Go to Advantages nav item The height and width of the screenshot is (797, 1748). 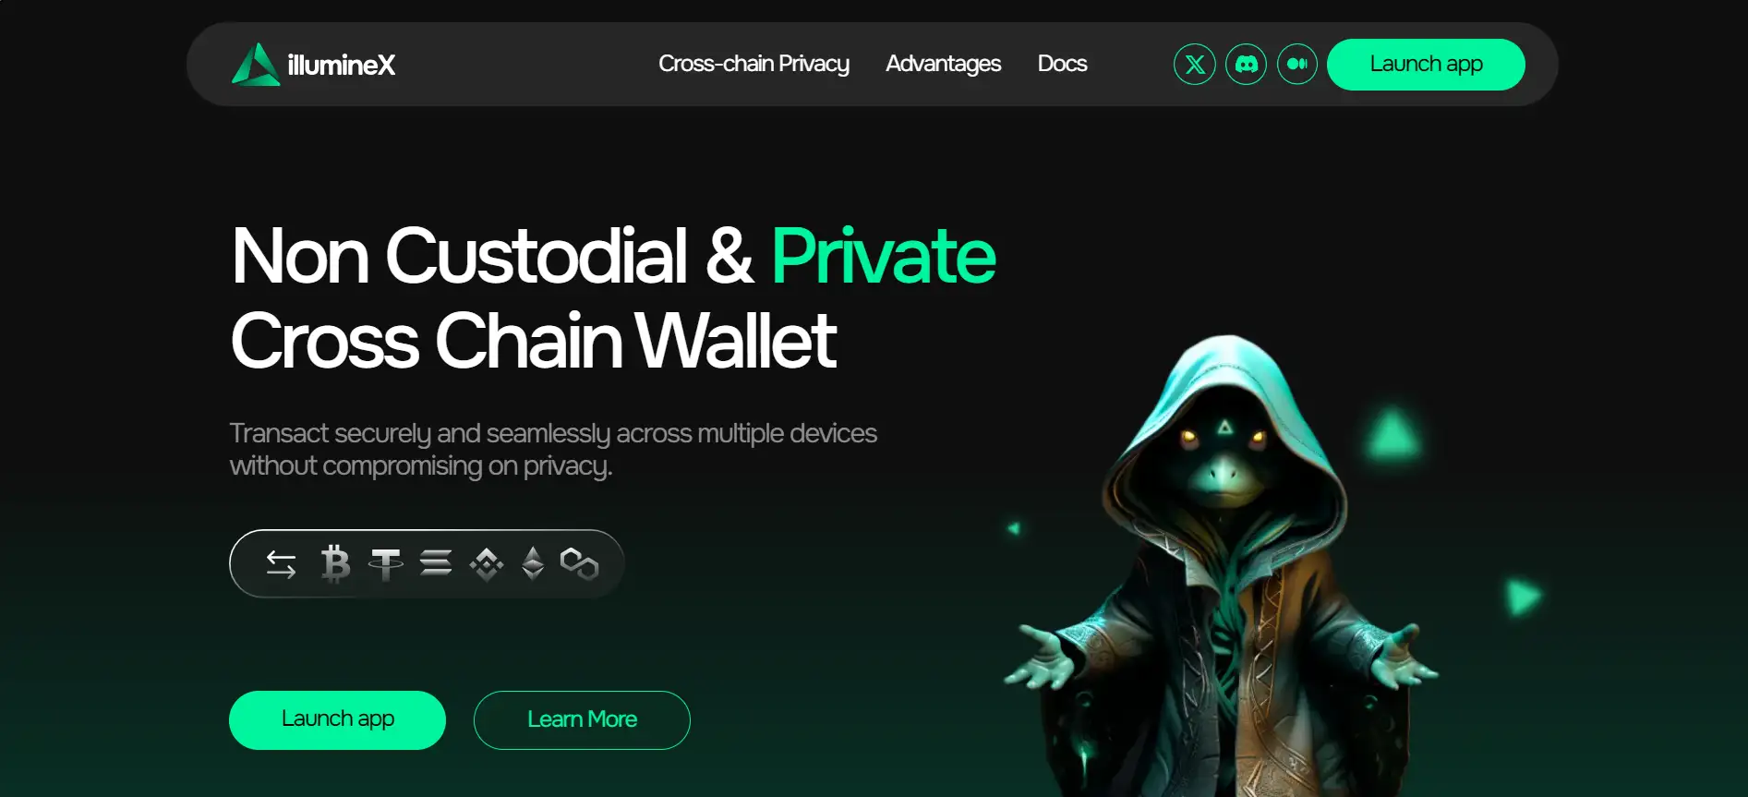(943, 64)
